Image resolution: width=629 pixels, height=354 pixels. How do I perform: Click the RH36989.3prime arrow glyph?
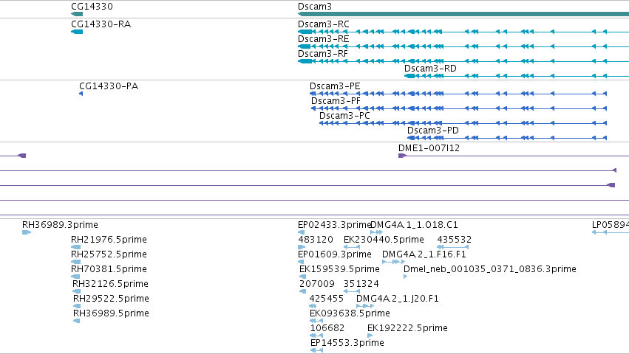27,232
